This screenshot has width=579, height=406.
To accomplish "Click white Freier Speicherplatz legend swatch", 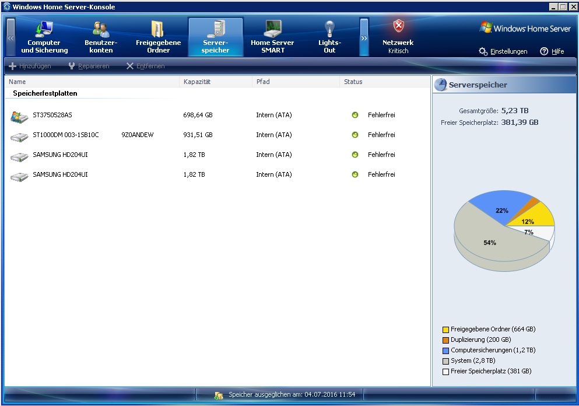I will pos(445,372).
